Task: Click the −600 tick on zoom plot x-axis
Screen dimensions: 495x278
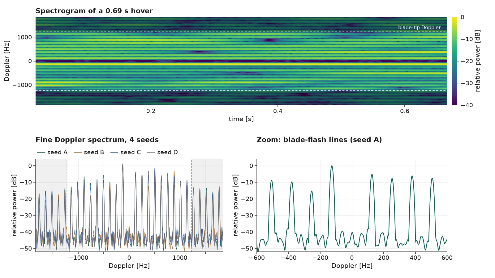Action: point(257,258)
